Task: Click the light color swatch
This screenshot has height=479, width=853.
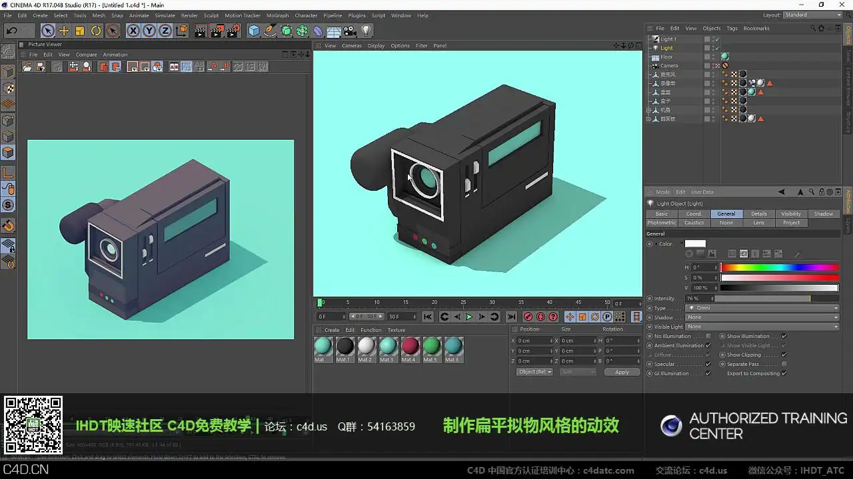Action: pos(695,243)
